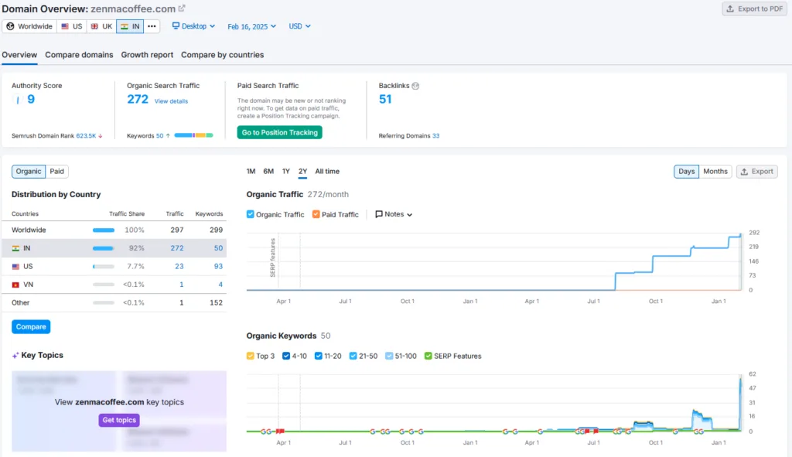Select the Organic distribution toggle
Screen dimensions: 792x457
(x=29, y=172)
